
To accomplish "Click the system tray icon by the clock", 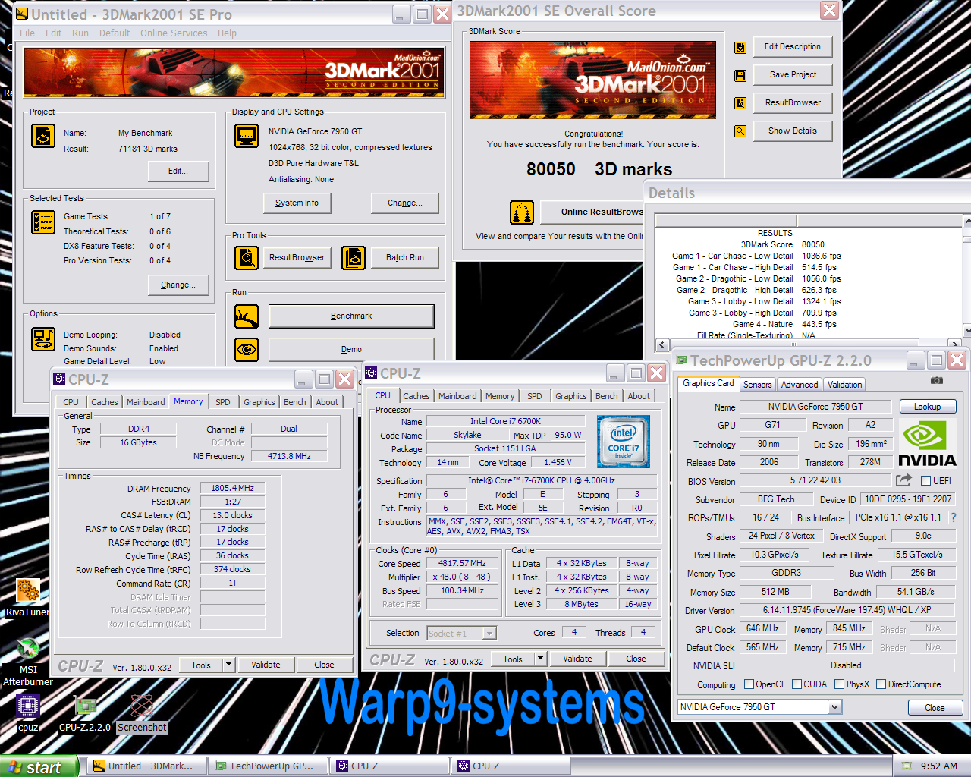I will (907, 766).
